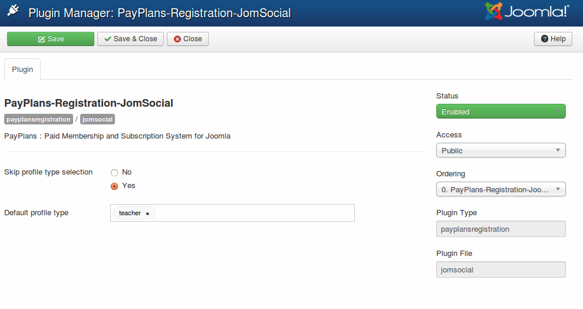Click the payplansregistration label badge
This screenshot has width=583, height=309.
[x=38, y=119]
